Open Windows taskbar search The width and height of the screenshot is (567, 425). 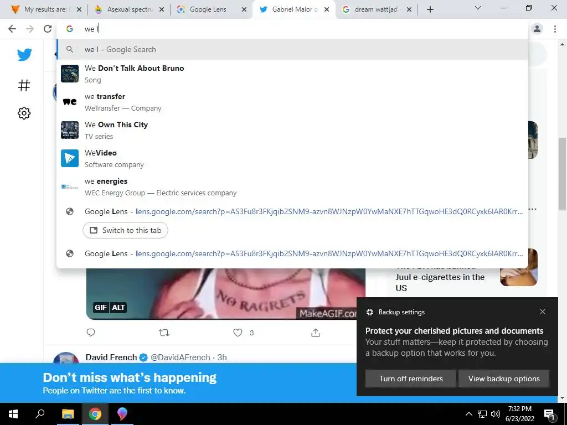pyautogui.click(x=40, y=414)
